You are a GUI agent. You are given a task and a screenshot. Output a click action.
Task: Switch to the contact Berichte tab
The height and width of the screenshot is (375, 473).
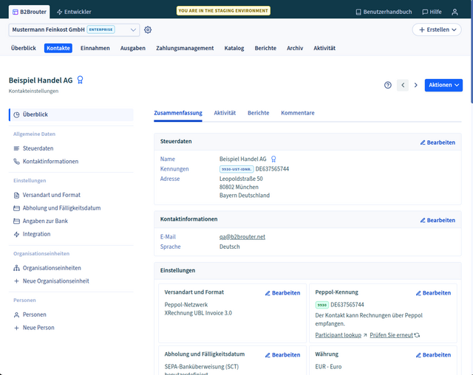click(x=259, y=113)
